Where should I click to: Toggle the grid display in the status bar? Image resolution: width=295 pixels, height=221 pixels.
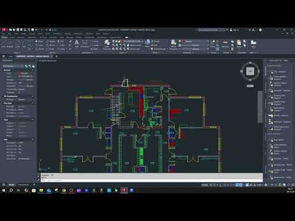click(x=211, y=185)
